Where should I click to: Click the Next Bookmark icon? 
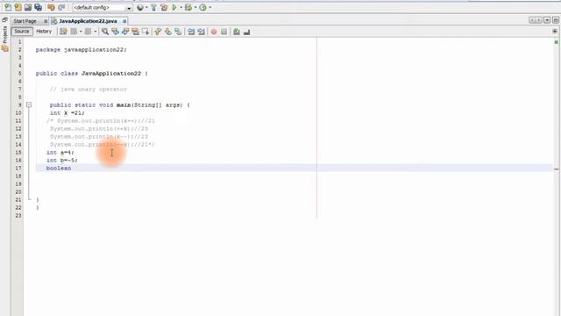168,32
